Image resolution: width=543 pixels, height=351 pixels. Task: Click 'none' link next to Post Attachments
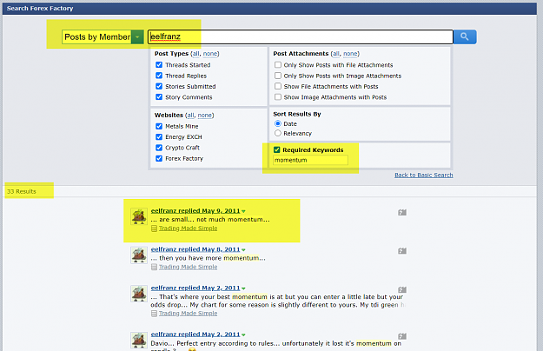350,54
